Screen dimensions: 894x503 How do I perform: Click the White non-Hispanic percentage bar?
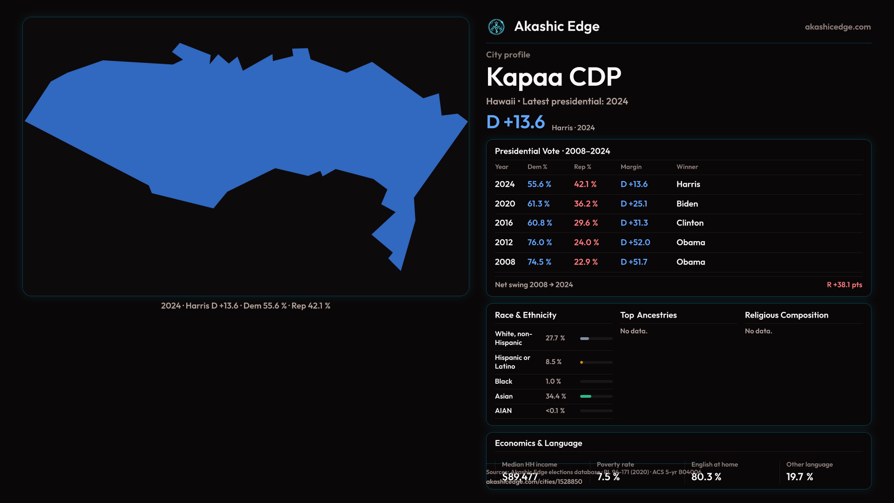pos(585,339)
